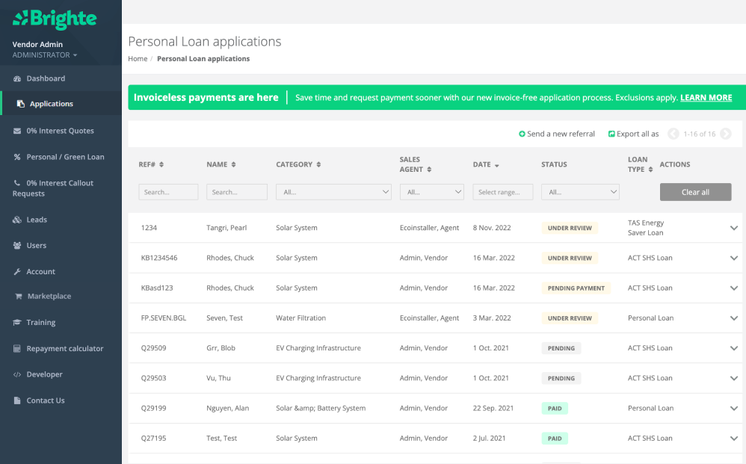
Task: Click the Name search input field
Action: coord(236,192)
